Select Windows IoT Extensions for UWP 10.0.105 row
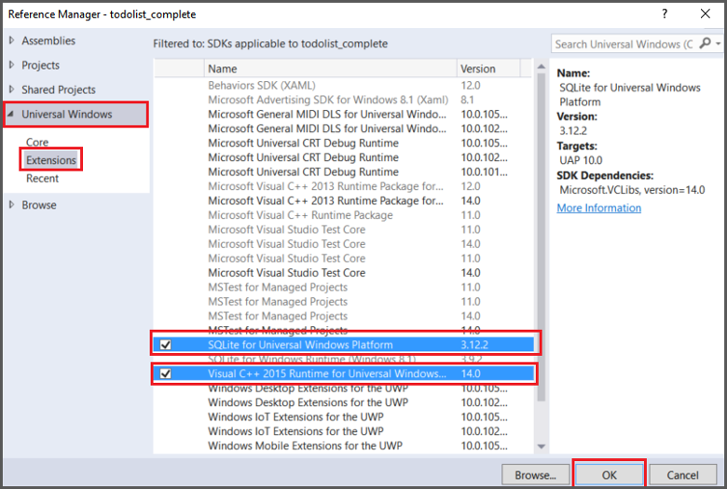Screen dimensions: 727x489 [x=344, y=416]
